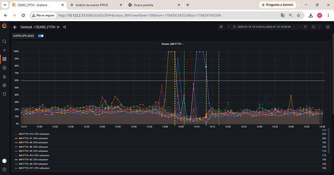The width and height of the screenshot is (334, 175).
Task: Open a new browser tab
Action: [188, 5]
